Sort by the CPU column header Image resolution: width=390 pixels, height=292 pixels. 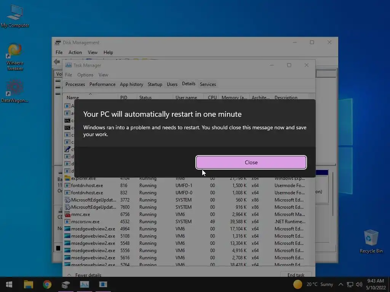tap(211, 97)
